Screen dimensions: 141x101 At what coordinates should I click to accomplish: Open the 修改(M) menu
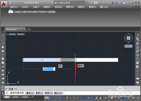(x=70, y=7)
